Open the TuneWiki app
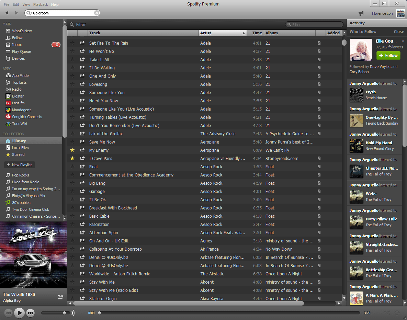 20,124
